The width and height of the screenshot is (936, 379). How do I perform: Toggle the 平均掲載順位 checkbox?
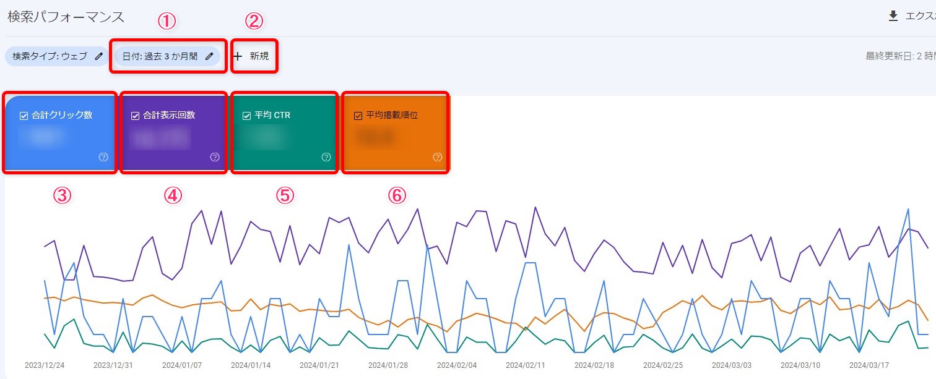click(x=358, y=116)
